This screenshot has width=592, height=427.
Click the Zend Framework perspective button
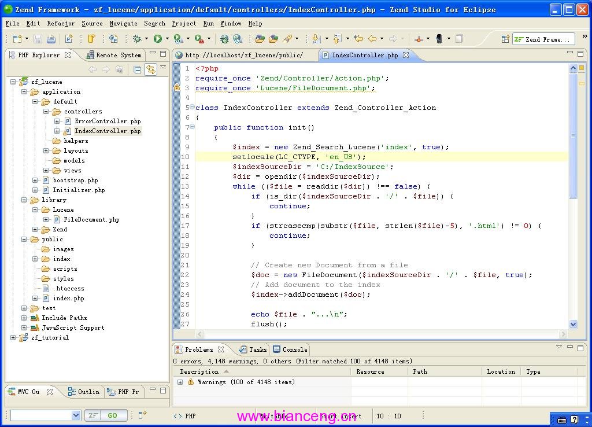[x=543, y=39]
